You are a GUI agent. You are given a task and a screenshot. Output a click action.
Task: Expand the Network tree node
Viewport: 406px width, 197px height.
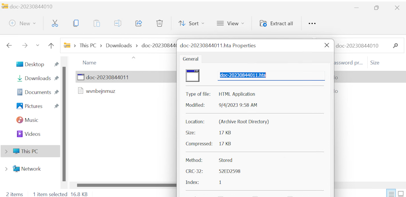pos(6,169)
